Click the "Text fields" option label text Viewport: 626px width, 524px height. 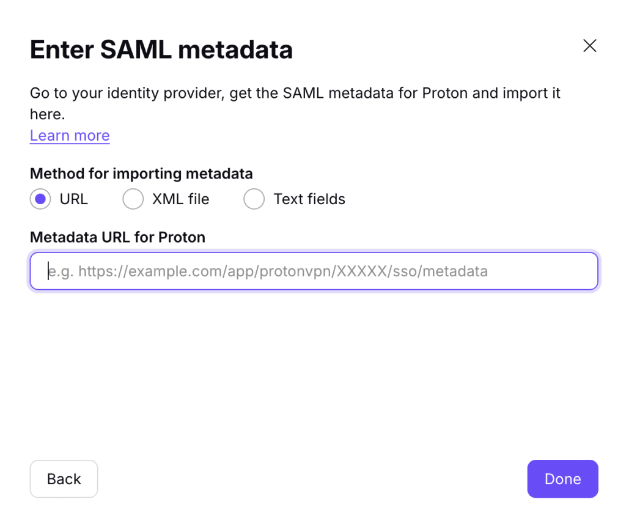[x=309, y=199]
